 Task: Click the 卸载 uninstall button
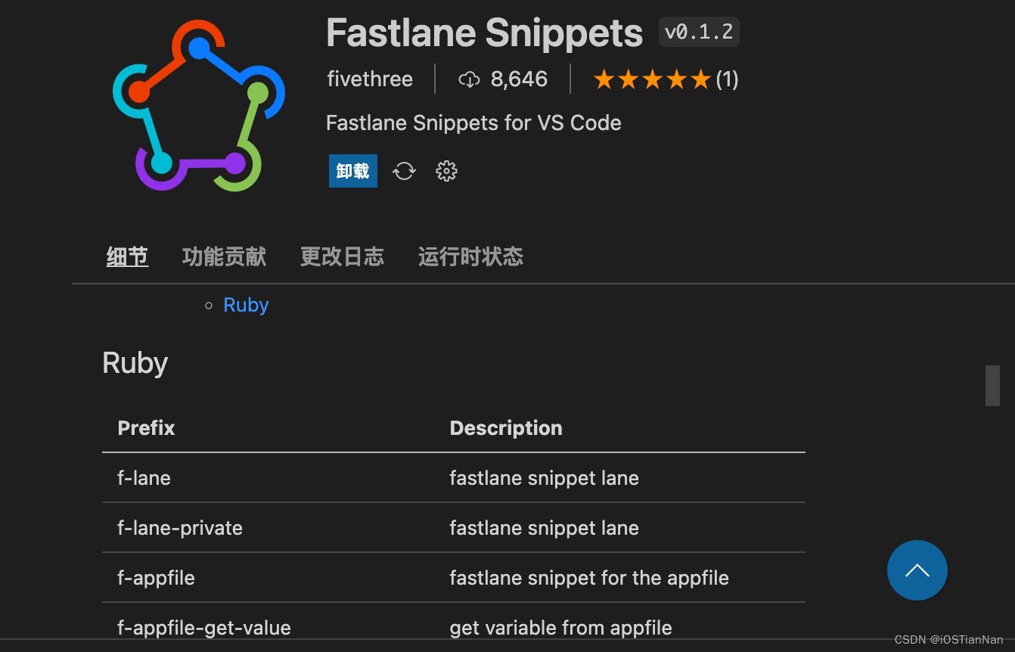coord(352,171)
